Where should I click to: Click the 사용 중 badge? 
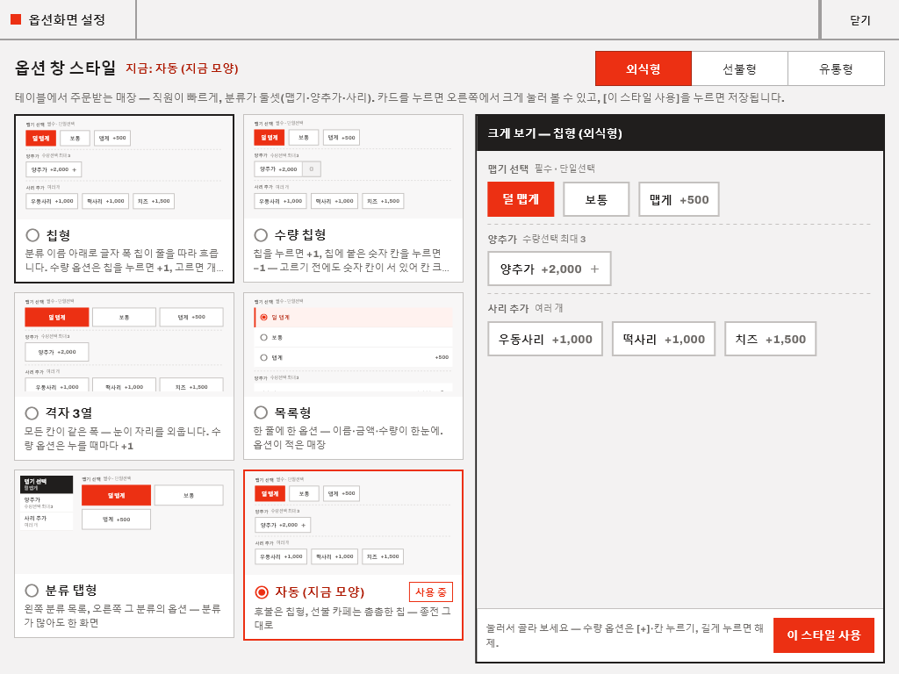click(x=430, y=592)
